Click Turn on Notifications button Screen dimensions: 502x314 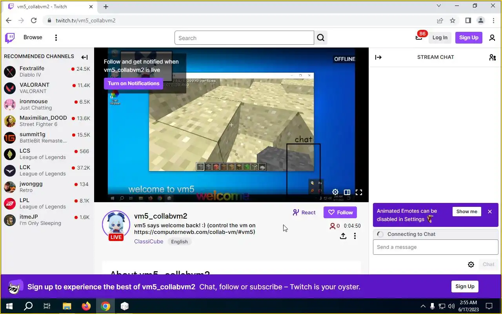133,83
